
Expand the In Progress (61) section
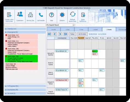[25, 86]
